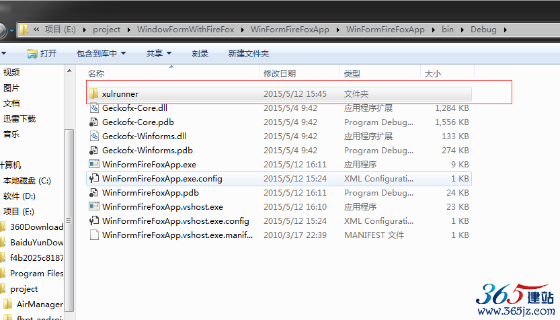Image resolution: width=560 pixels, height=320 pixels.
Task: Show hidden path levels via « chevron
Action: 36,30
